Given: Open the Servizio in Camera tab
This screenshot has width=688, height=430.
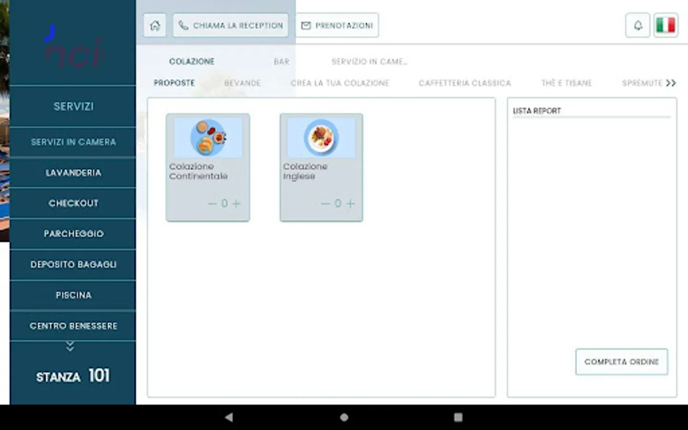Looking at the screenshot, I should point(369,62).
